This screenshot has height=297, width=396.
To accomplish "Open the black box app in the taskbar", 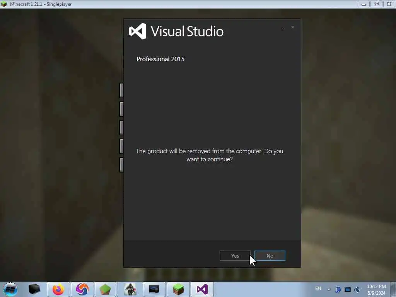I will click(x=34, y=289).
